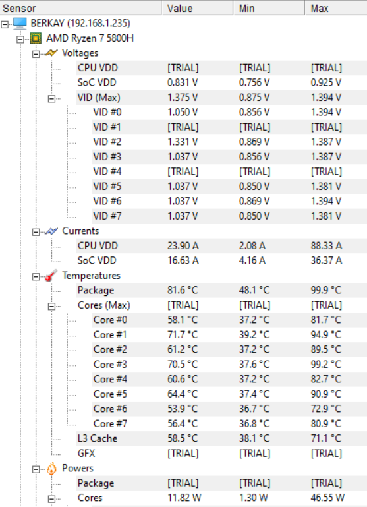Click the Max column header
This screenshot has width=367, height=507.
336,8
